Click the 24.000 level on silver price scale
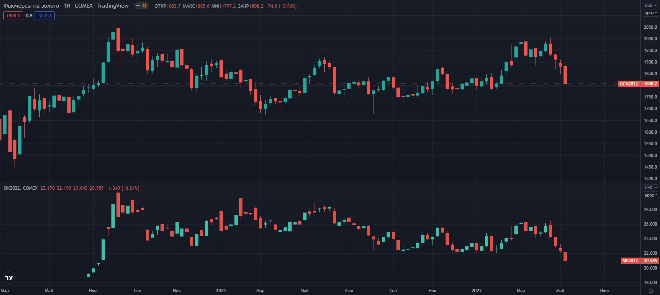This screenshot has width=660, height=295. [650, 239]
